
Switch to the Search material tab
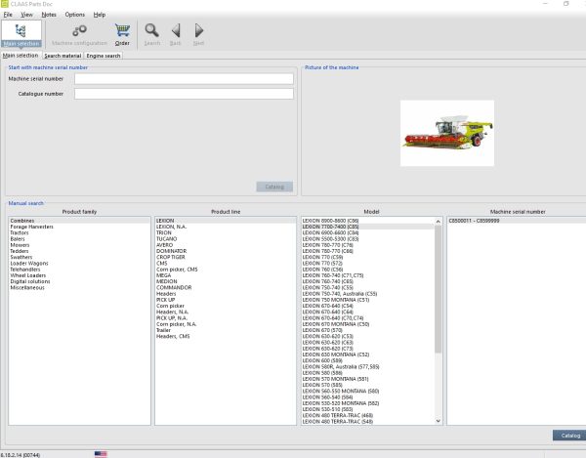pos(63,56)
